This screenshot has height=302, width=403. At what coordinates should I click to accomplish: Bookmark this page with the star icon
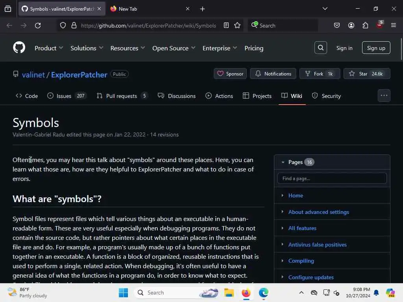pyautogui.click(x=237, y=25)
